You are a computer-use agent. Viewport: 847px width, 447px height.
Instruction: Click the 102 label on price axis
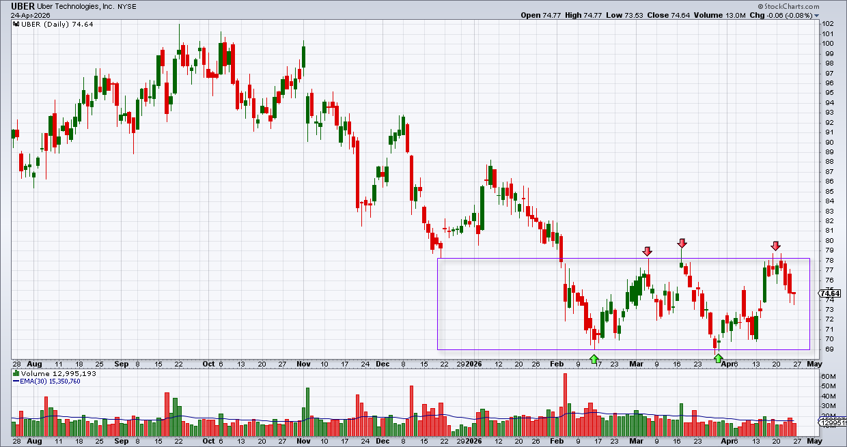point(827,24)
